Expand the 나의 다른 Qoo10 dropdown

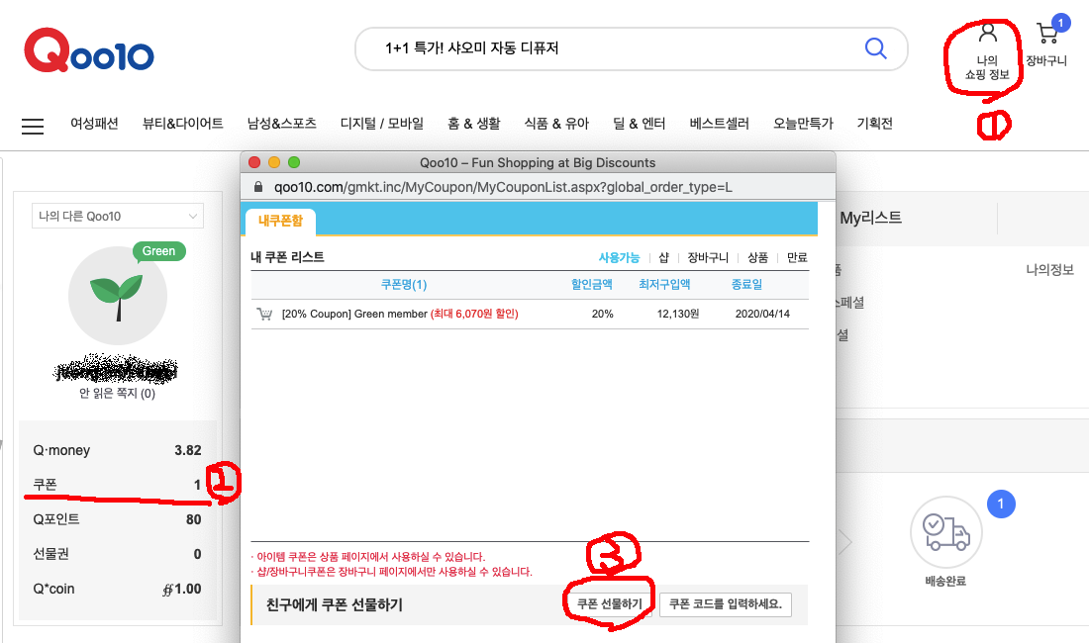118,216
